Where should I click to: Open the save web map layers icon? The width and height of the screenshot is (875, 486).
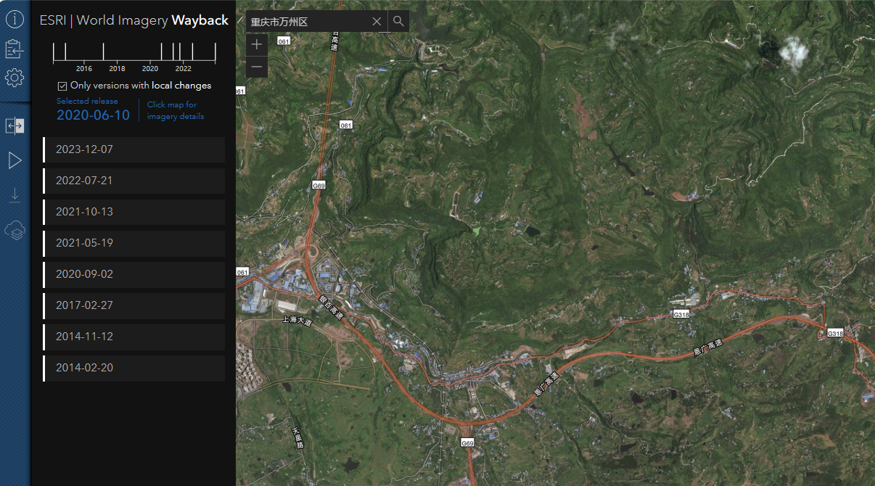tap(15, 230)
